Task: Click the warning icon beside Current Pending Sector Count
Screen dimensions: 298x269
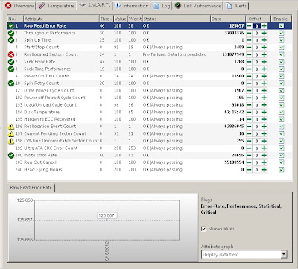Action: pos(11,133)
